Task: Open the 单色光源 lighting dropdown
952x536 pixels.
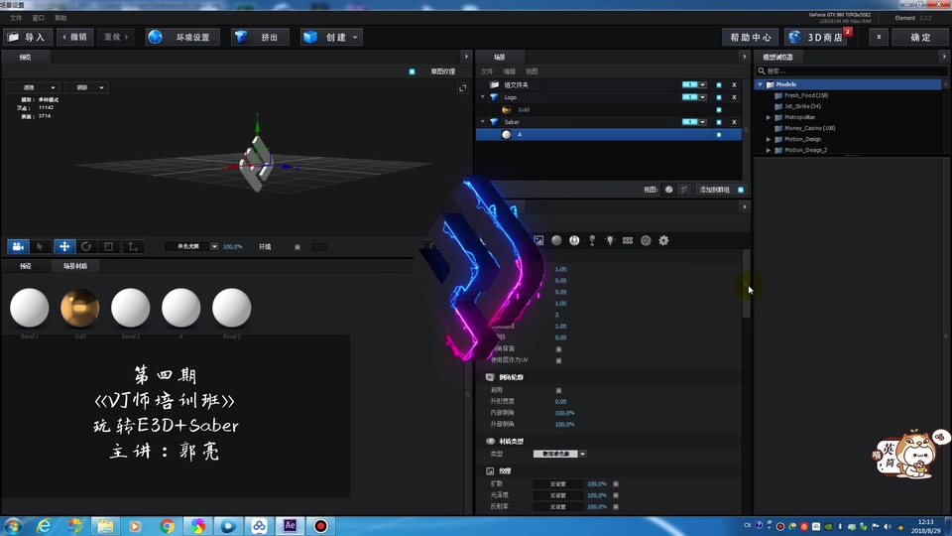Action: (191, 247)
